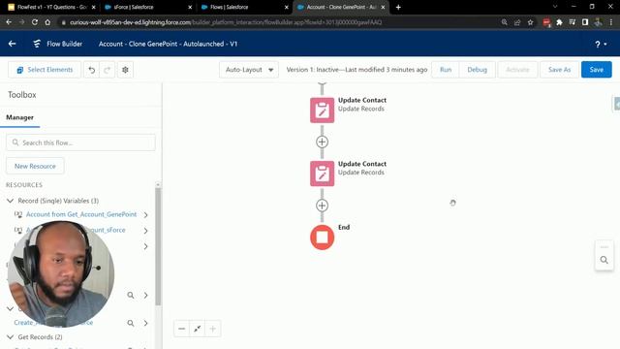Image resolution: width=620 pixels, height=349 pixels.
Task: Open a new browser tab
Action: [398, 7]
